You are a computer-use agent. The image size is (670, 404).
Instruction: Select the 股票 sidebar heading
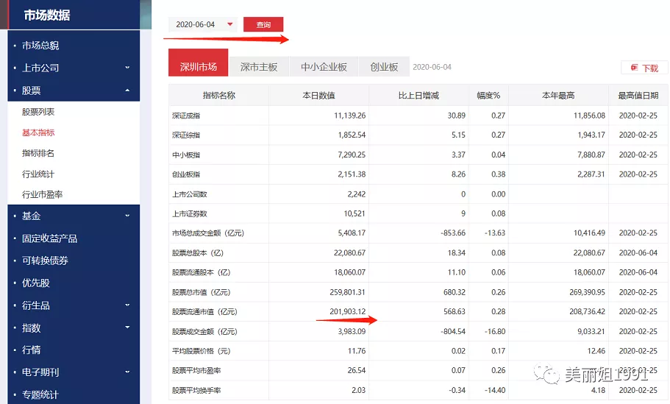click(31, 91)
